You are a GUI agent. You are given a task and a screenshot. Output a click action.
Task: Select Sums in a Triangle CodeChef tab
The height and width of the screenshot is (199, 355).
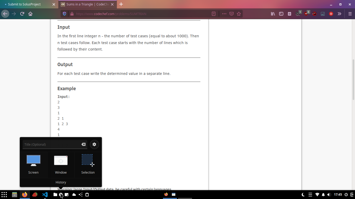88,4
